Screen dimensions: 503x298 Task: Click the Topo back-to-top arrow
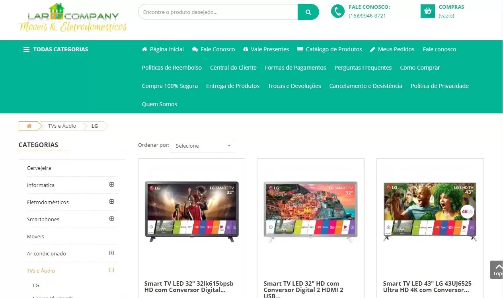click(x=497, y=270)
